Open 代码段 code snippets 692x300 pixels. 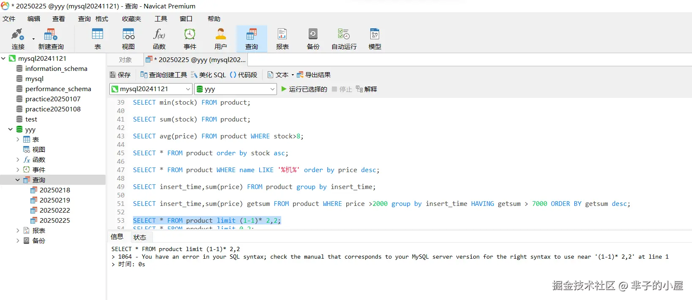pyautogui.click(x=244, y=75)
